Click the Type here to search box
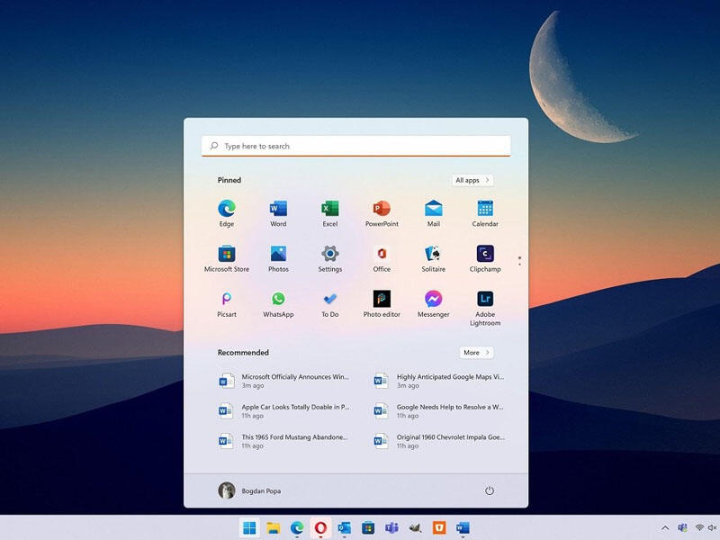Image resolution: width=720 pixels, height=540 pixels. pyautogui.click(x=355, y=146)
